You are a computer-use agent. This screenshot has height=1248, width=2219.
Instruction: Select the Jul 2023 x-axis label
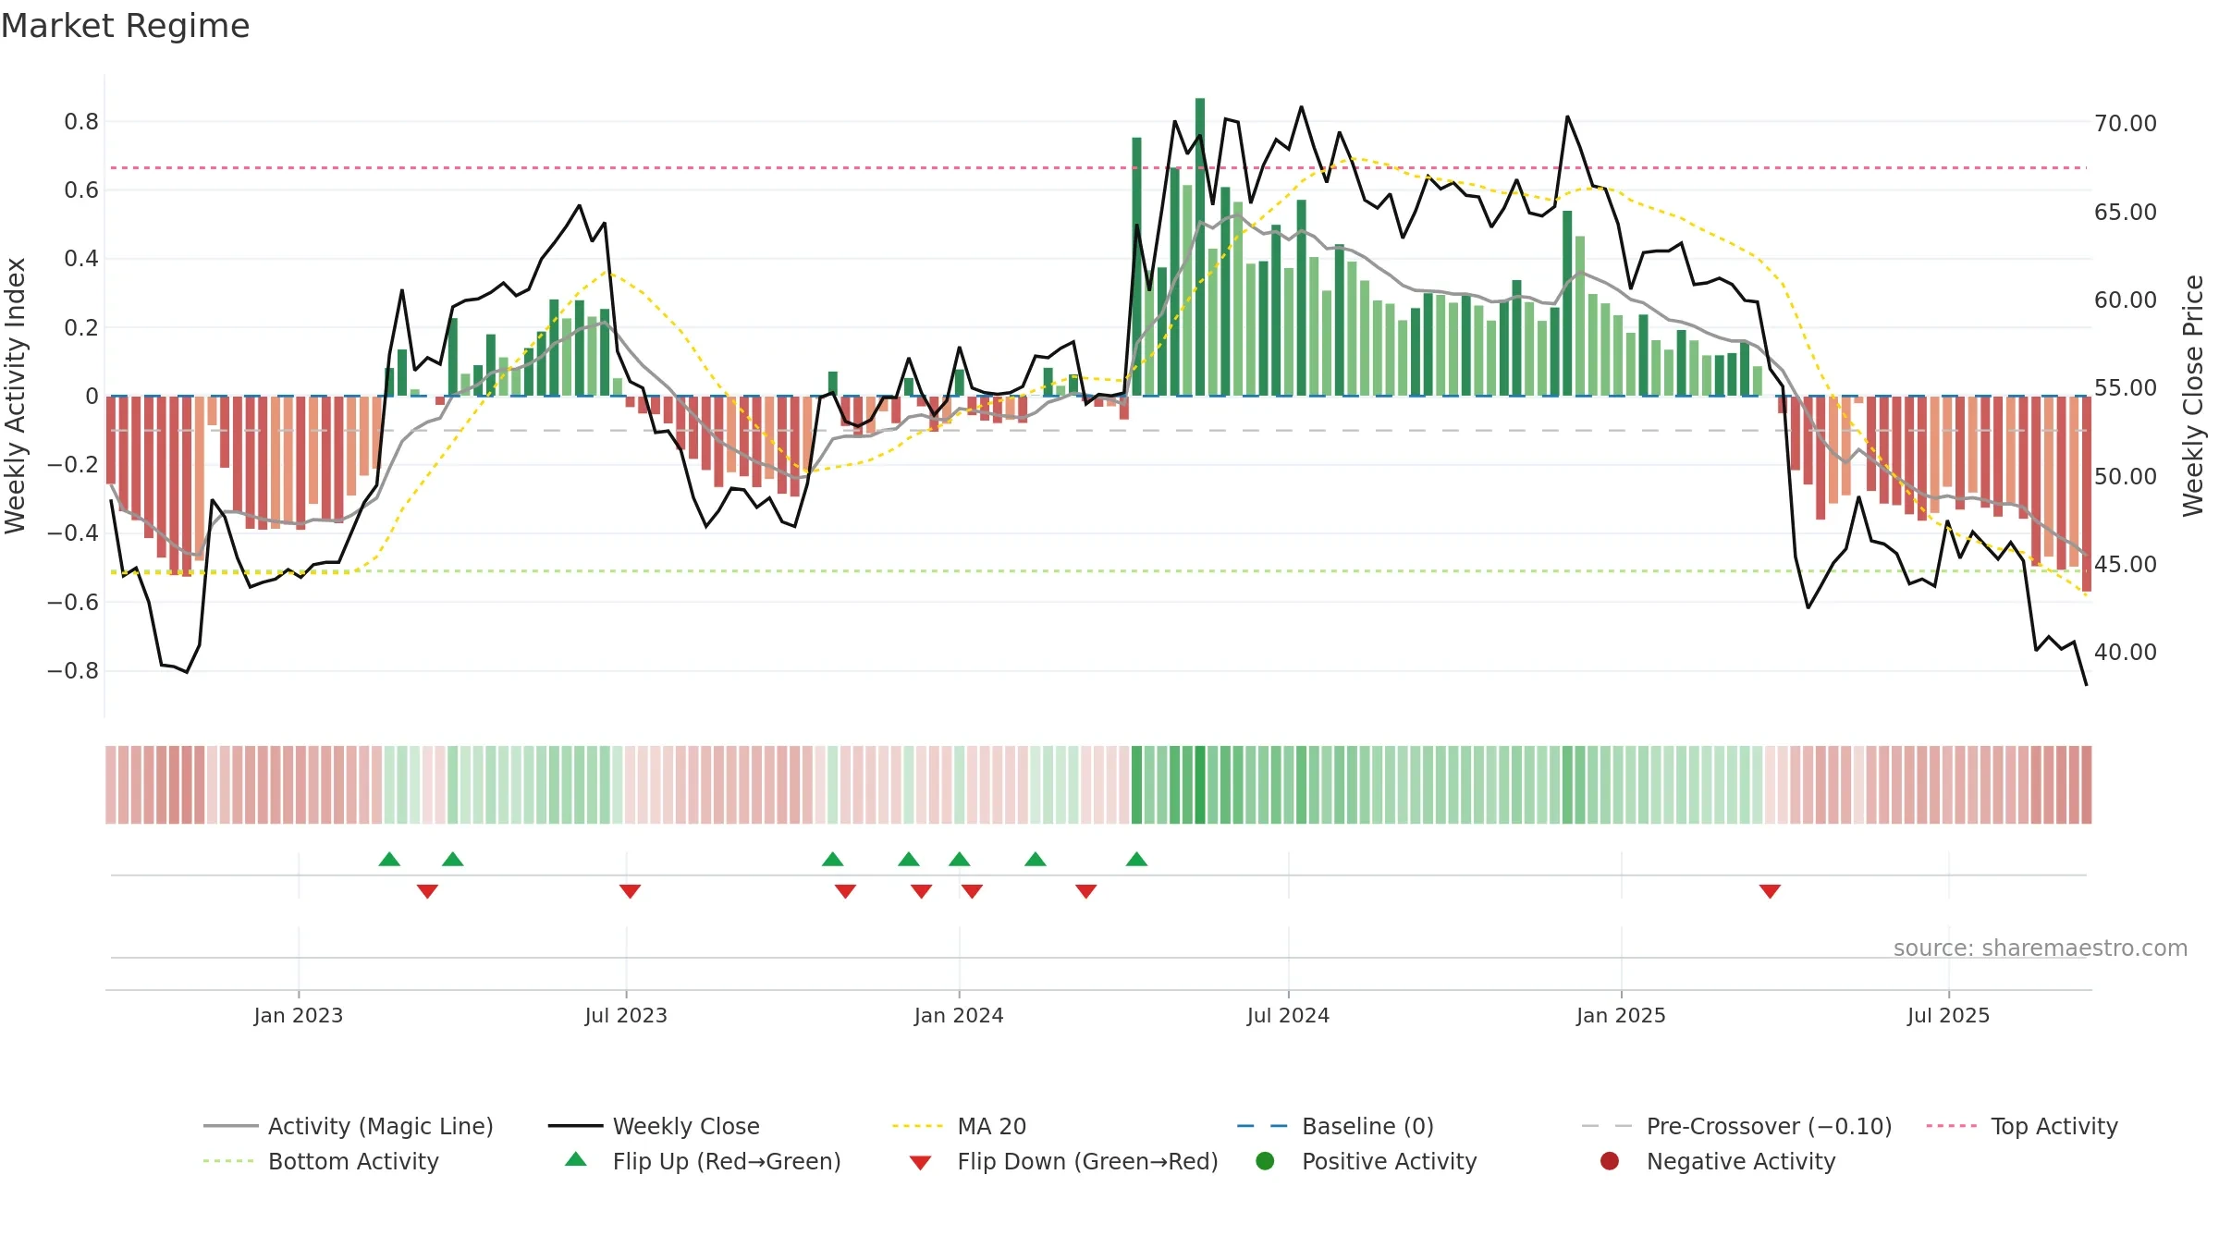(x=626, y=1015)
